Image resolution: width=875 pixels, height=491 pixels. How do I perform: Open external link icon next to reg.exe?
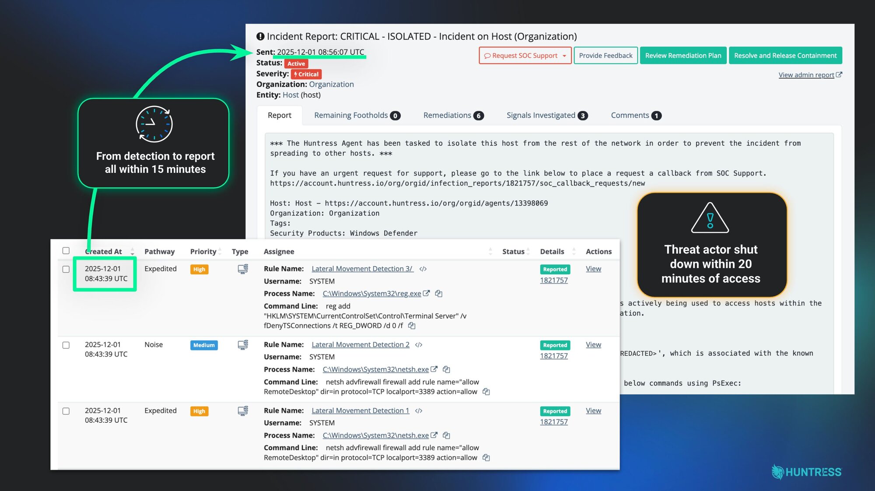tap(427, 293)
